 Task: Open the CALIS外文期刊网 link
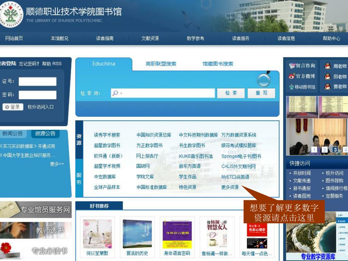tap(239, 167)
